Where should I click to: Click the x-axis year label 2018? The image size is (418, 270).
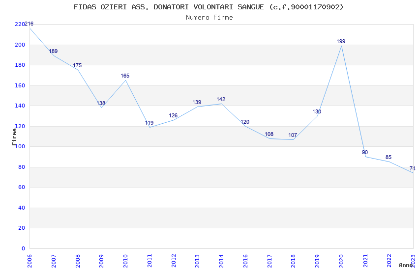pyautogui.click(x=293, y=261)
